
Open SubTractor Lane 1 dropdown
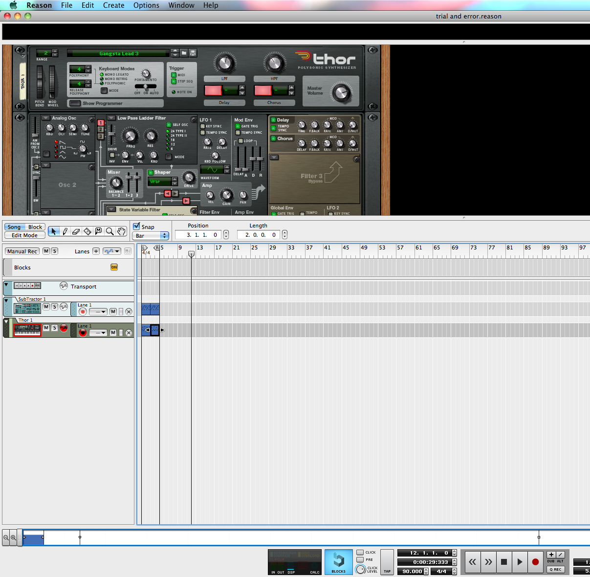(x=98, y=311)
